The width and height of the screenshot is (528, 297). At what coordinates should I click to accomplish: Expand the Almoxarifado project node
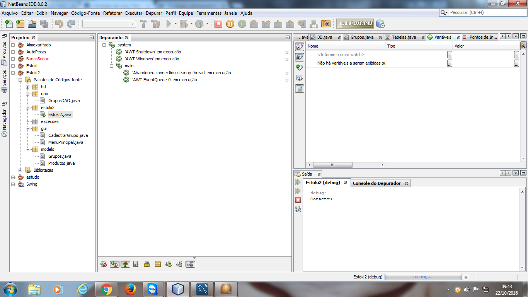coord(13,45)
